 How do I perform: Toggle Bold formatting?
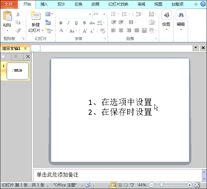click(61, 23)
